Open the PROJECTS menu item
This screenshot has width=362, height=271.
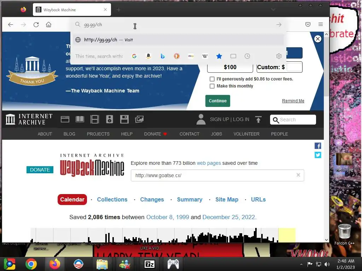(98, 134)
